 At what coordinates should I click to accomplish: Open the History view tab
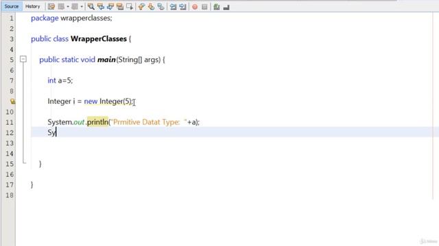coord(32,6)
